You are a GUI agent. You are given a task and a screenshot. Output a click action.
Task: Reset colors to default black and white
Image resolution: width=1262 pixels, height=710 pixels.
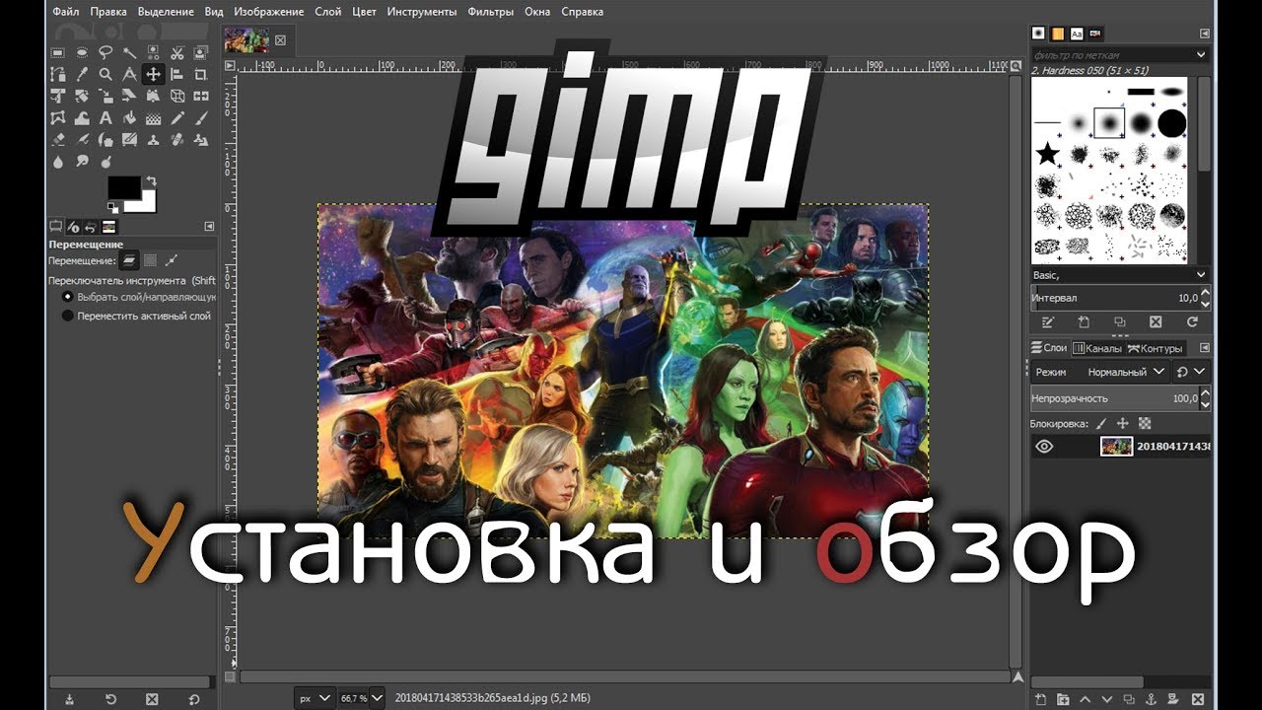(112, 208)
